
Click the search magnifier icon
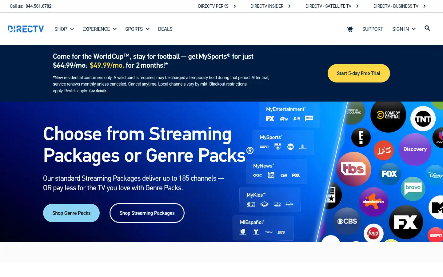click(x=427, y=28)
